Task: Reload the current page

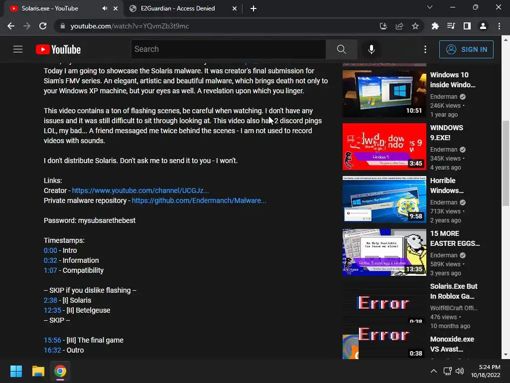Action: click(43, 26)
